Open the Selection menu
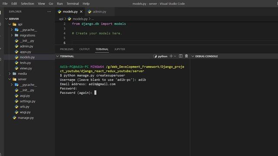 pyautogui.click(x=27, y=3)
